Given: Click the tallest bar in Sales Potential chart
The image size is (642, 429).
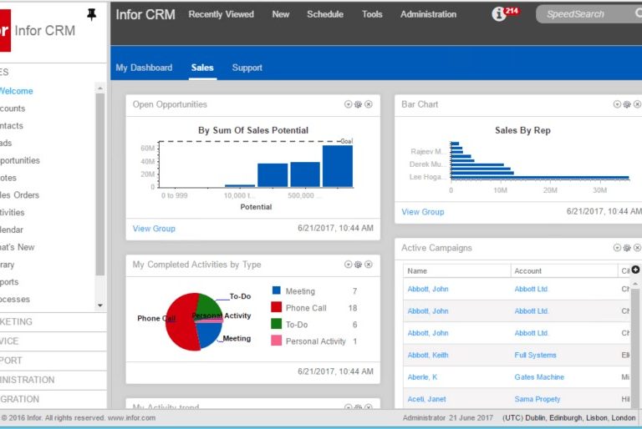Looking at the screenshot, I should click(338, 166).
